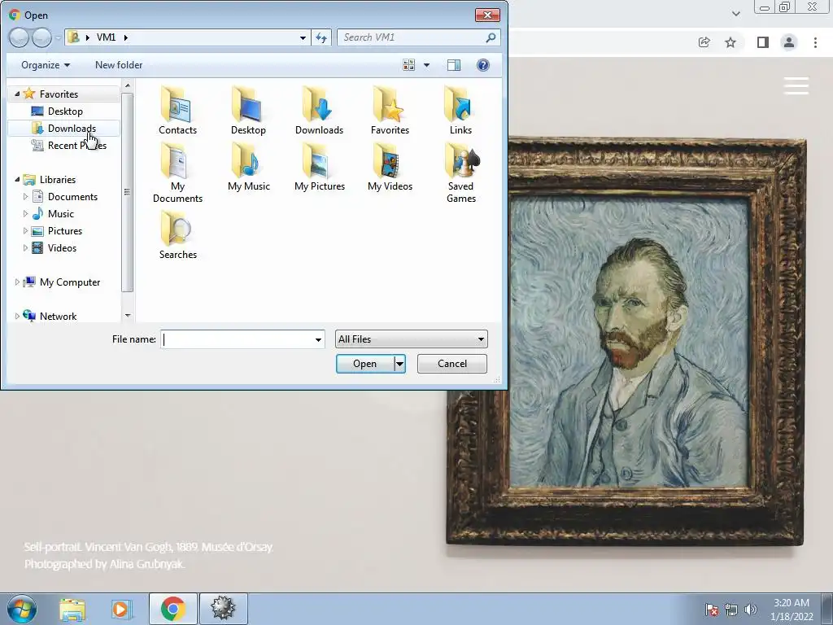Select the My Videos folder
833x625 pixels.
(x=390, y=168)
